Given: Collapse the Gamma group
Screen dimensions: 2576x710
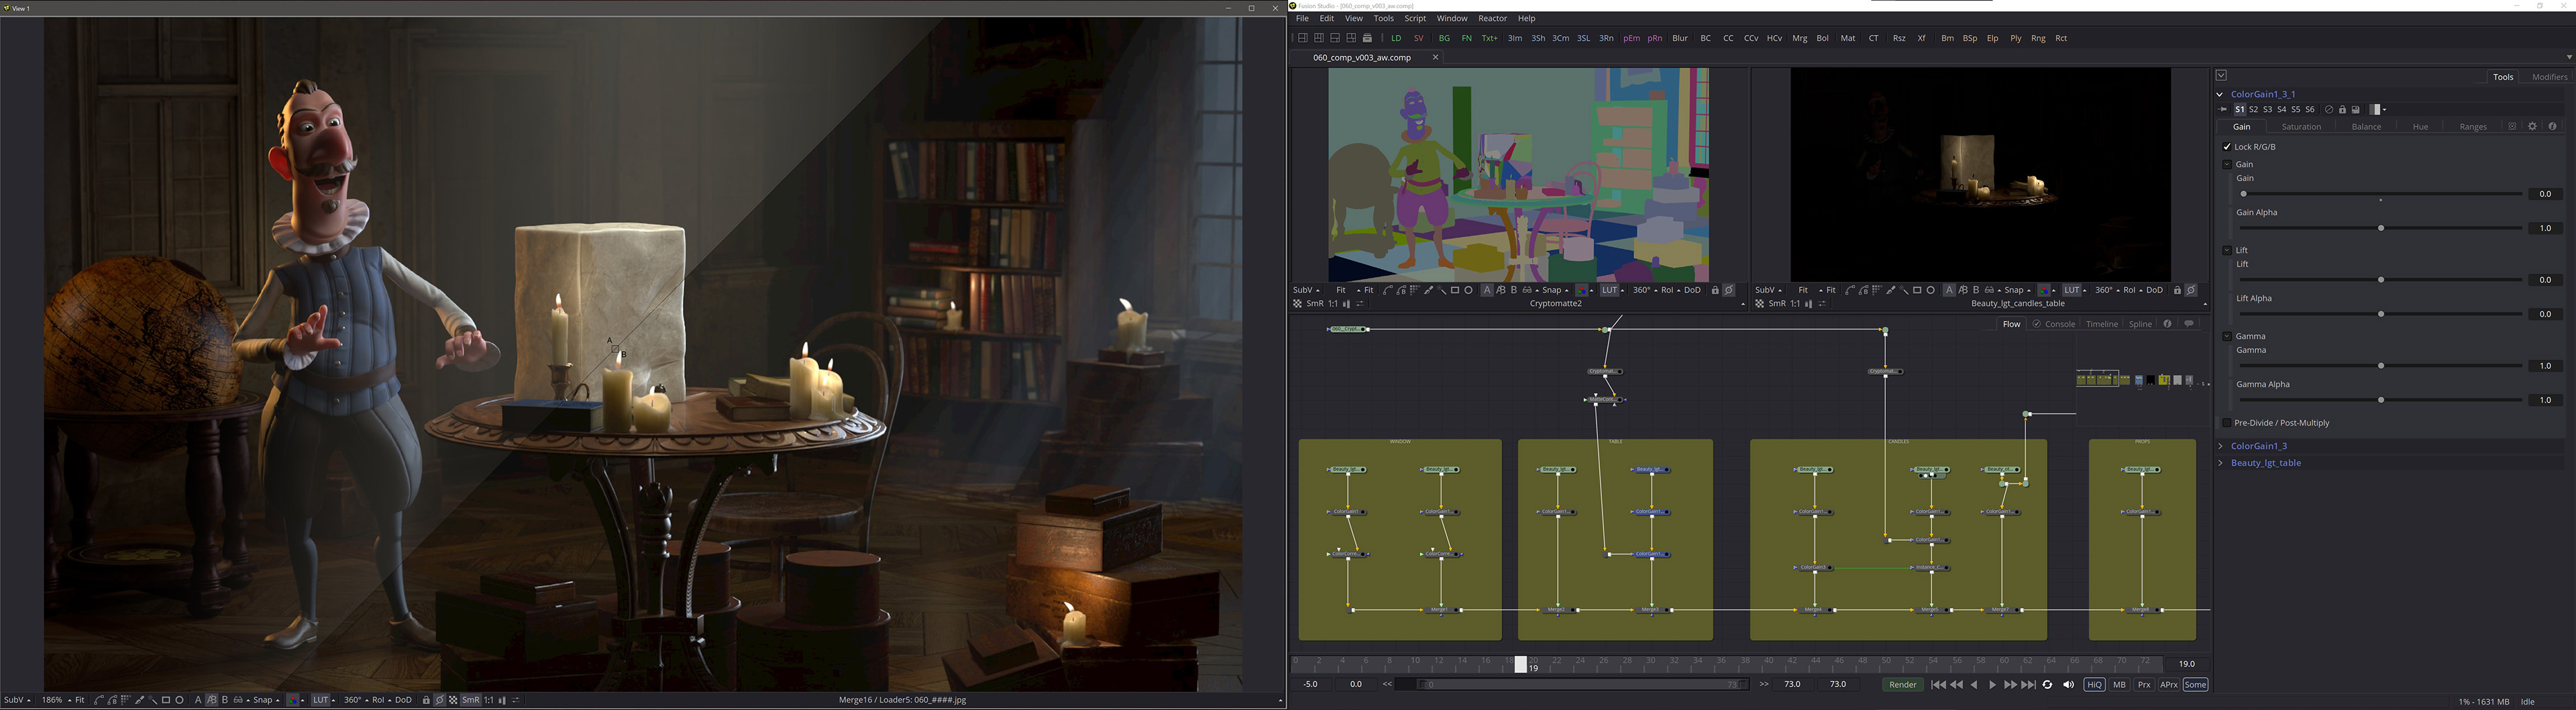Looking at the screenshot, I should coord(2227,336).
